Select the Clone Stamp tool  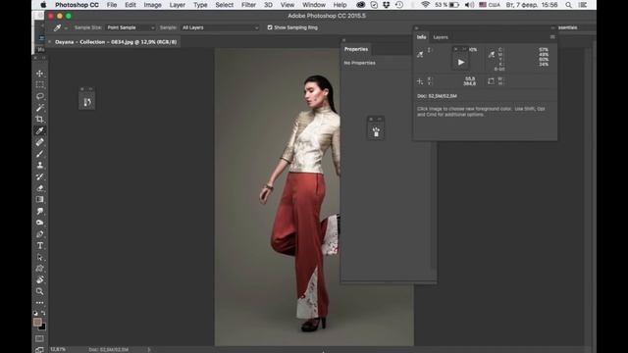39,165
